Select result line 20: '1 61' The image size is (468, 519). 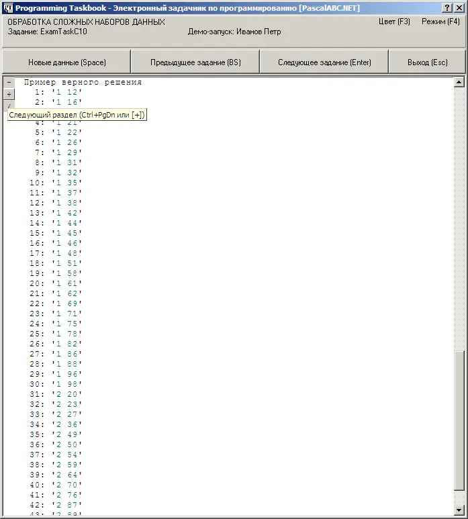click(55, 283)
